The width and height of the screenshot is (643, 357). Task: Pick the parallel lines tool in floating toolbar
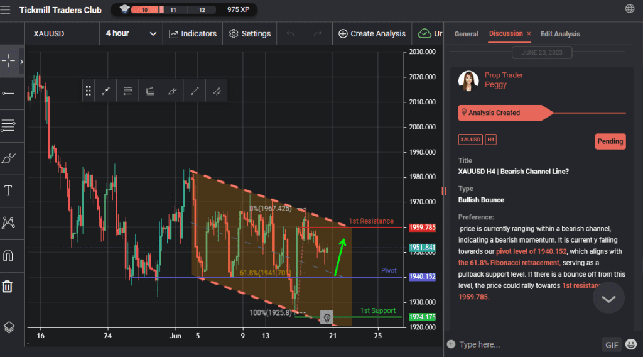click(128, 91)
